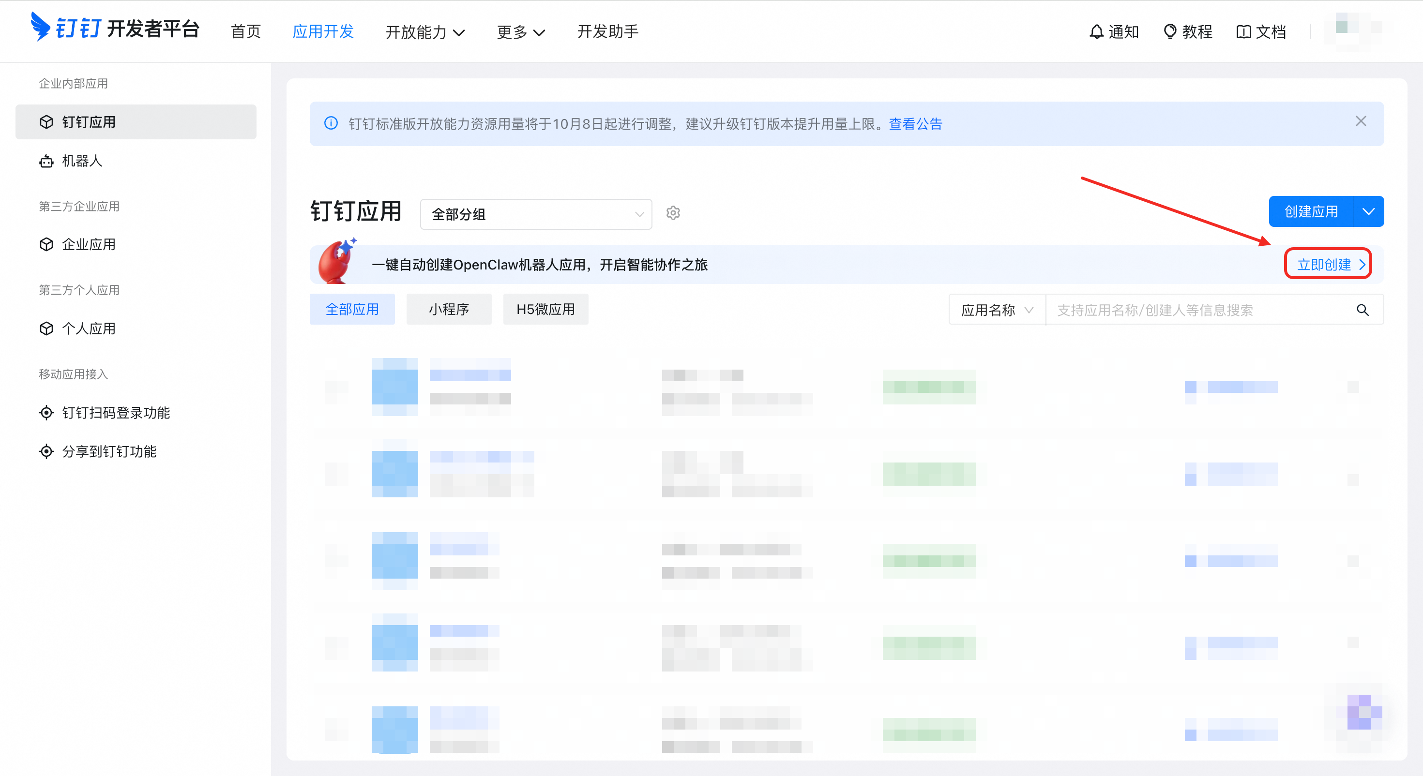Click the 钉钉应用 page heading
Viewport: 1423px width, 776px height.
356,211
